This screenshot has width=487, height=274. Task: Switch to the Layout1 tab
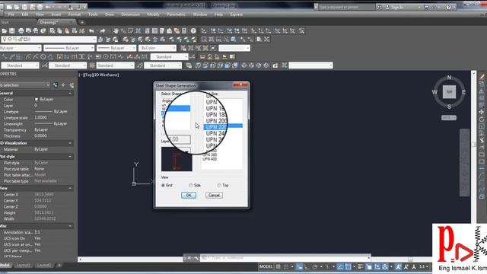(x=23, y=266)
